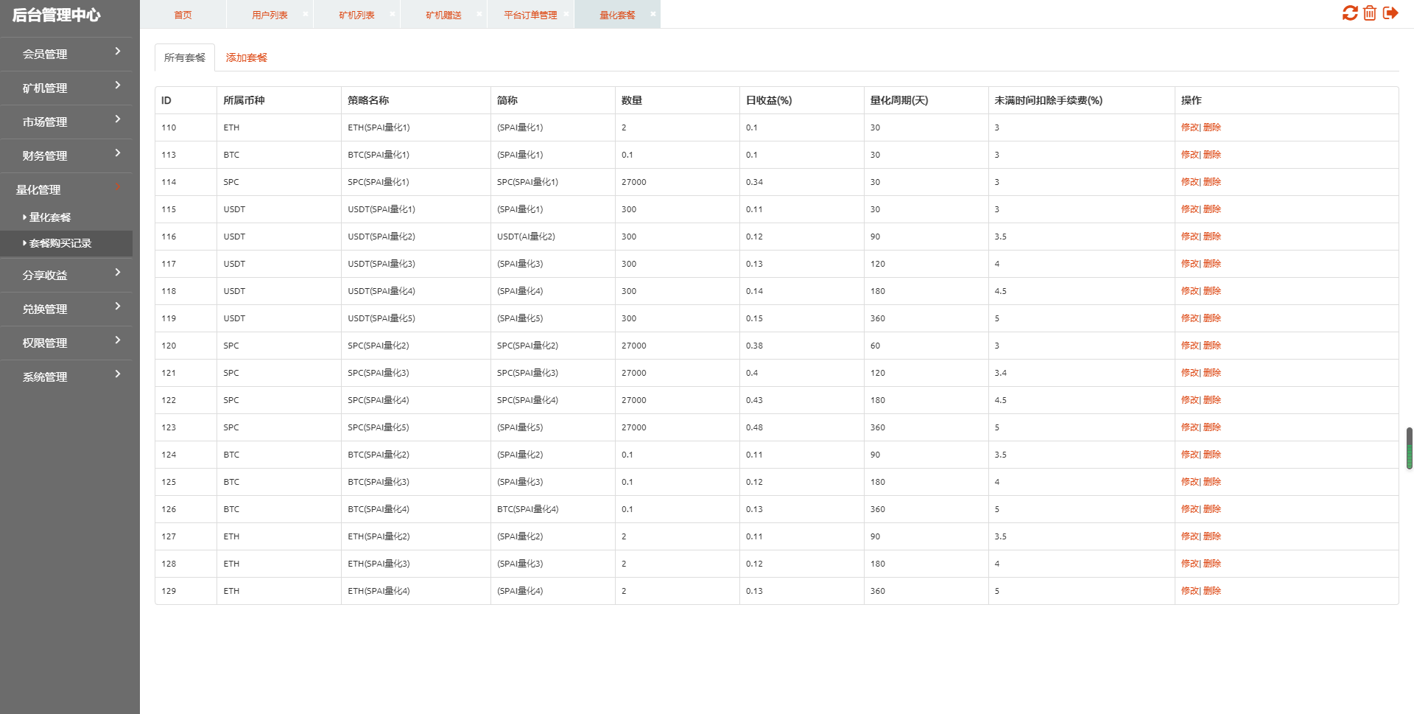Expand the 市场管理 menu
The image size is (1414, 714).
[x=66, y=122]
